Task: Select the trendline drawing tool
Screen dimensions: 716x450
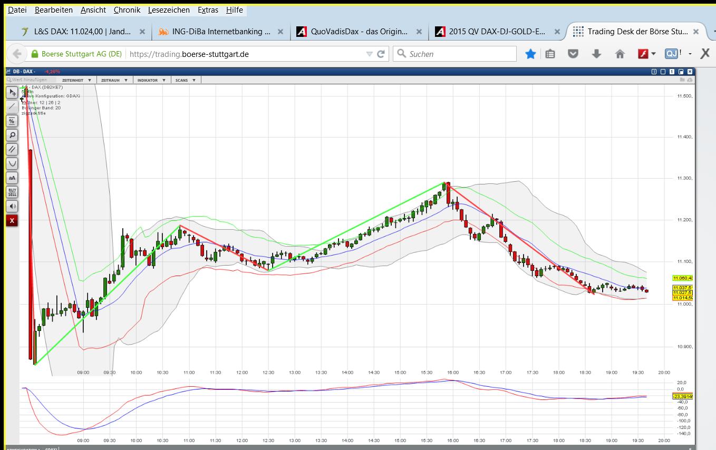Action: [12, 106]
